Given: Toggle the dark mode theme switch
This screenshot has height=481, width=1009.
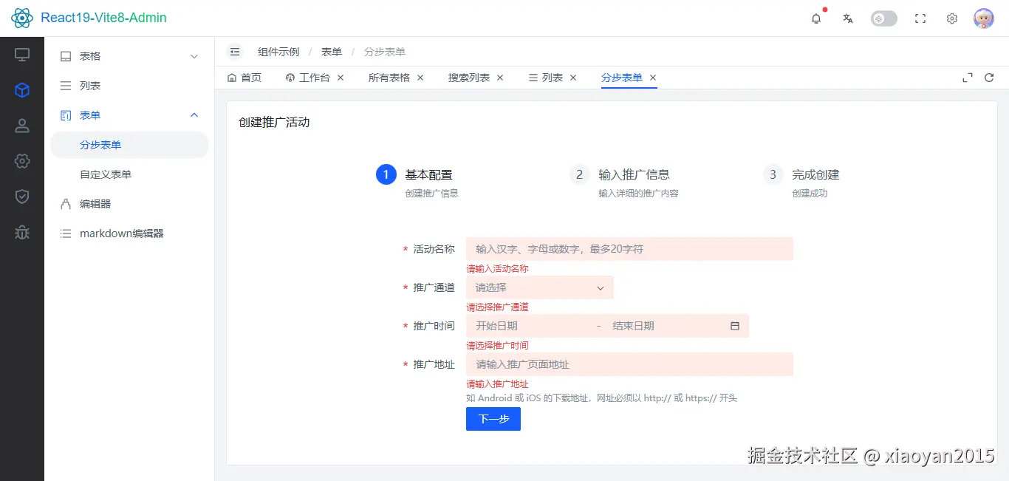Looking at the screenshot, I should pos(884,18).
